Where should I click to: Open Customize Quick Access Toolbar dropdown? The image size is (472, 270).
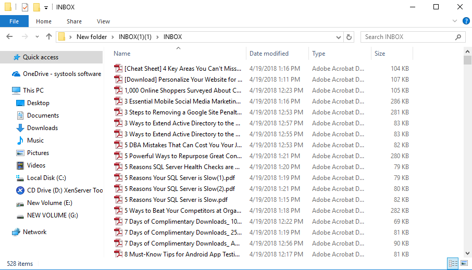(46, 7)
